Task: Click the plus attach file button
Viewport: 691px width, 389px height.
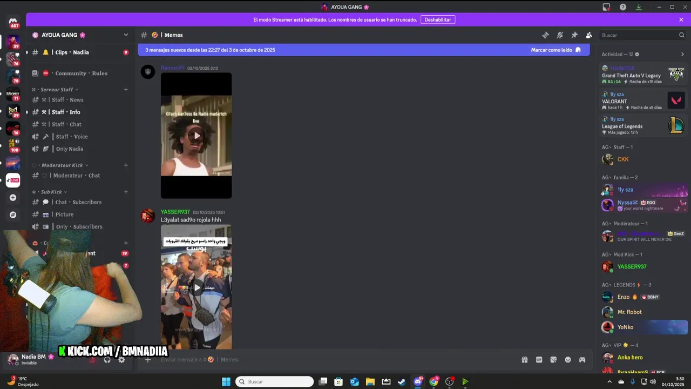Action: [147, 360]
